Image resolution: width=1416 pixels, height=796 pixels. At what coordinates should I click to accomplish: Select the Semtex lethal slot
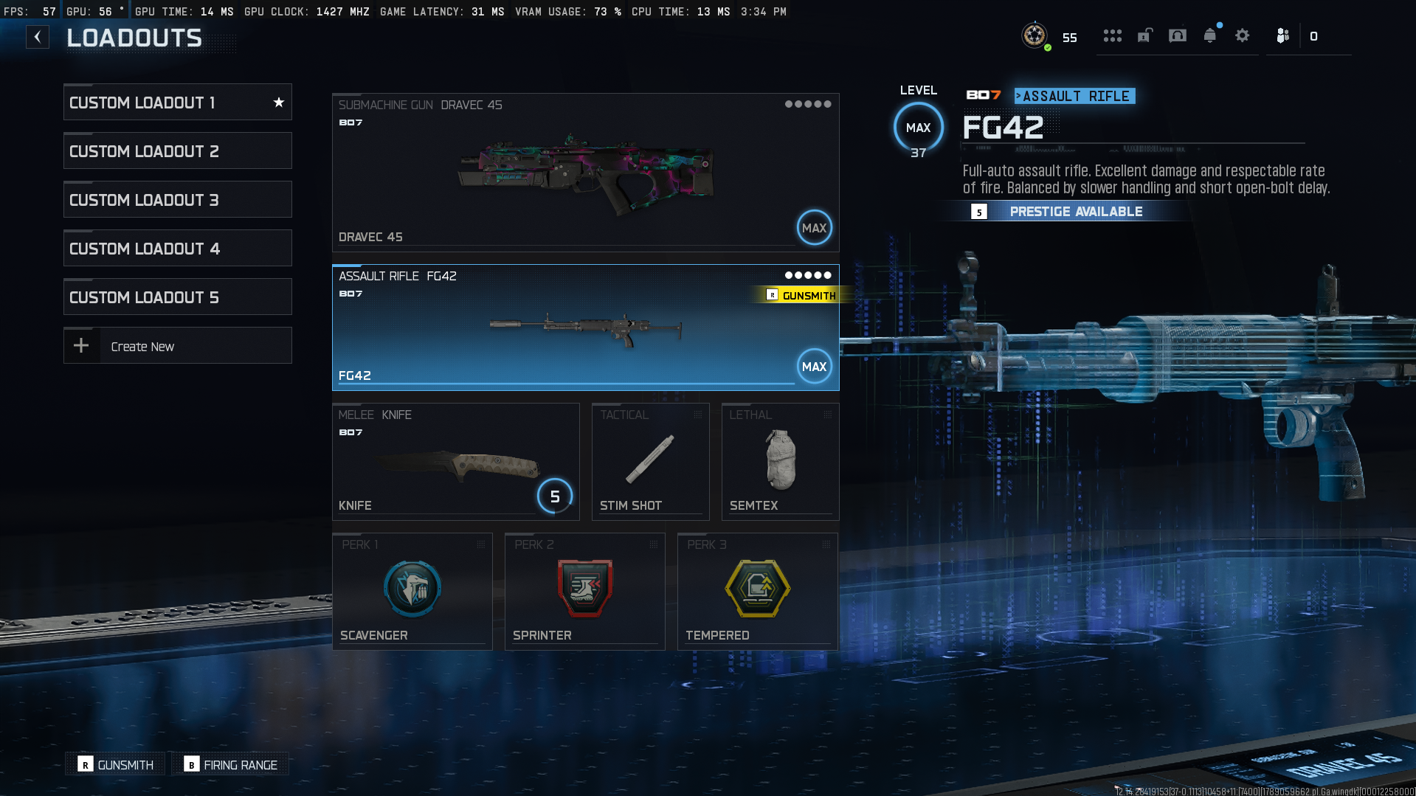tap(781, 462)
